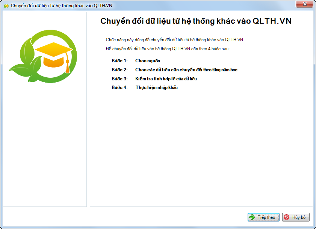
Task: Select the heading 'Chuyển đổi dữ liệu từ hệ thống khác vào QLTH.VN'
Action: coord(196,21)
